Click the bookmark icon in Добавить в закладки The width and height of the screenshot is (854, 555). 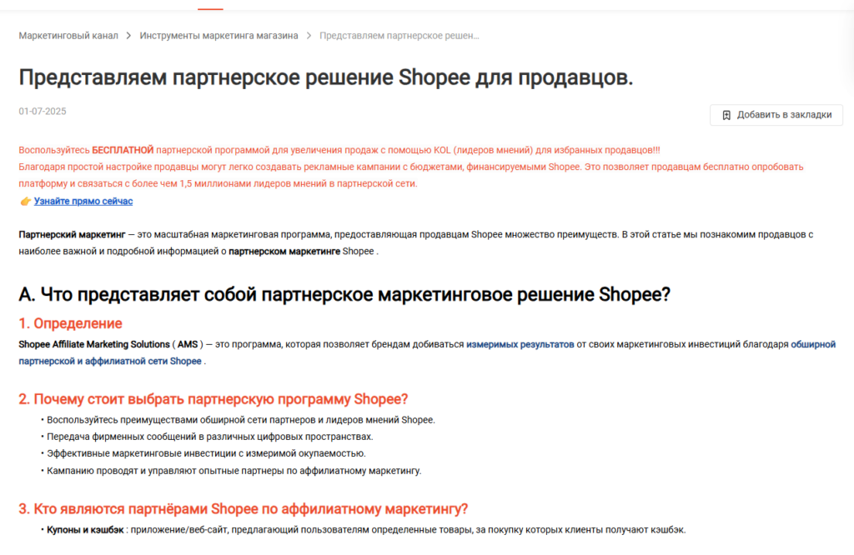726,115
